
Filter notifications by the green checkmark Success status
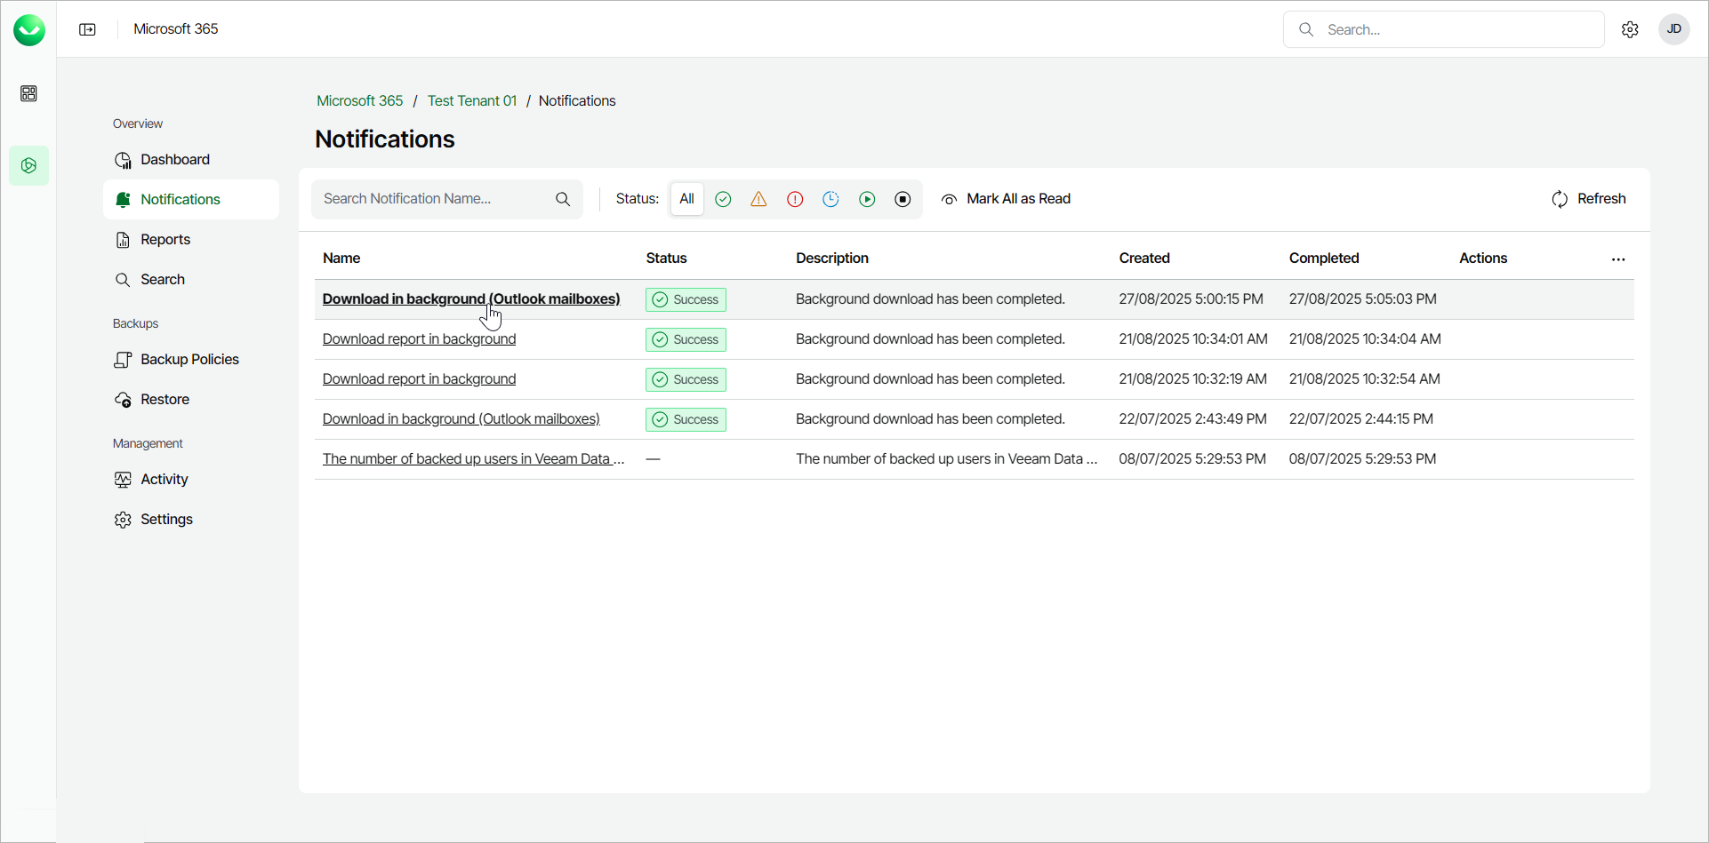point(723,199)
